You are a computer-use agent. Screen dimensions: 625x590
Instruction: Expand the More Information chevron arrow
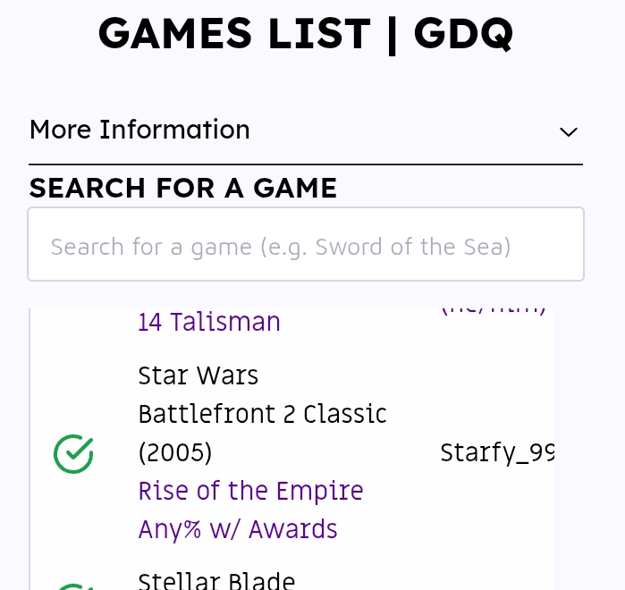(568, 131)
